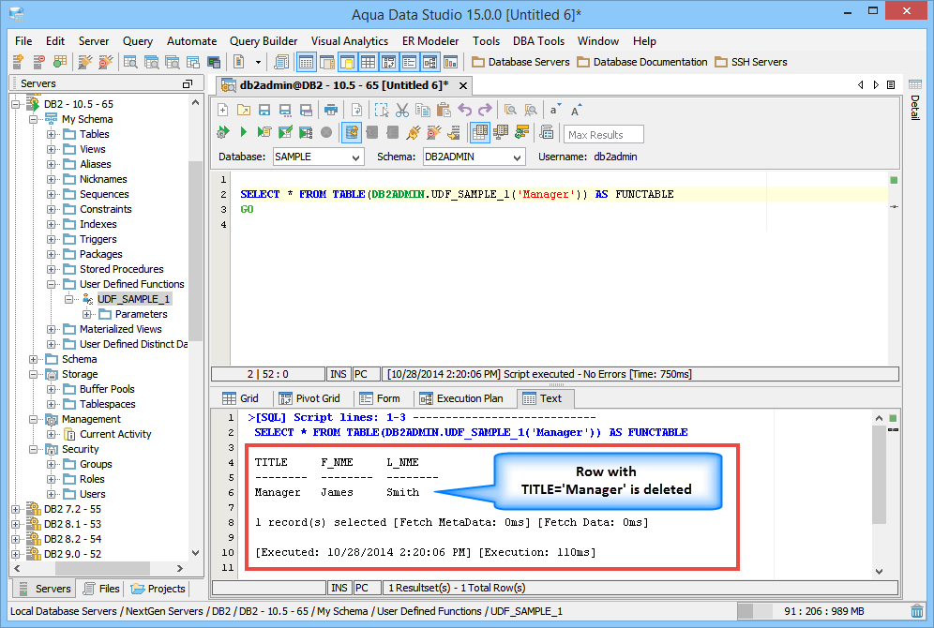
Task: Click the Undo arrow icon
Action: pos(464,110)
